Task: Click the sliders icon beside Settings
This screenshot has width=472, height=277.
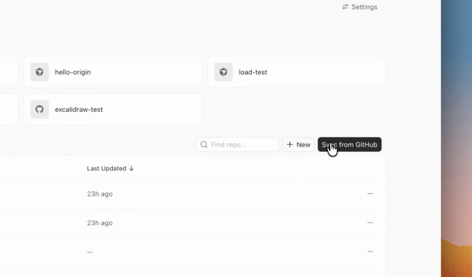Action: click(x=345, y=6)
